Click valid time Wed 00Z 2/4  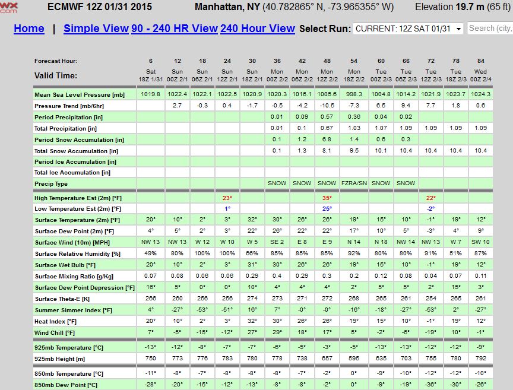click(x=480, y=75)
